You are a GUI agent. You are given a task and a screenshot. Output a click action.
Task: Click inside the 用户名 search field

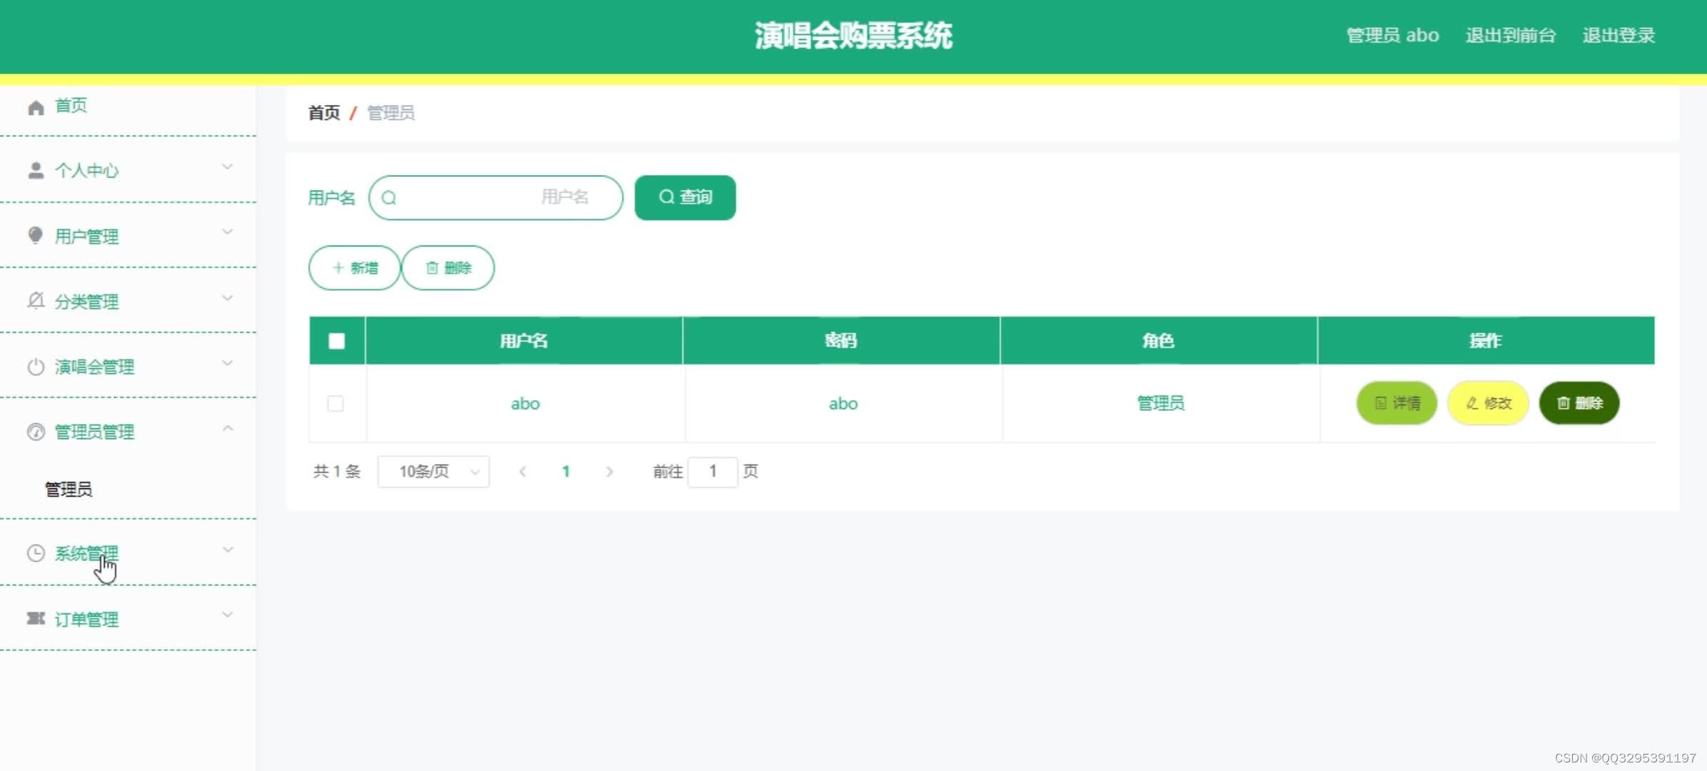pos(496,198)
